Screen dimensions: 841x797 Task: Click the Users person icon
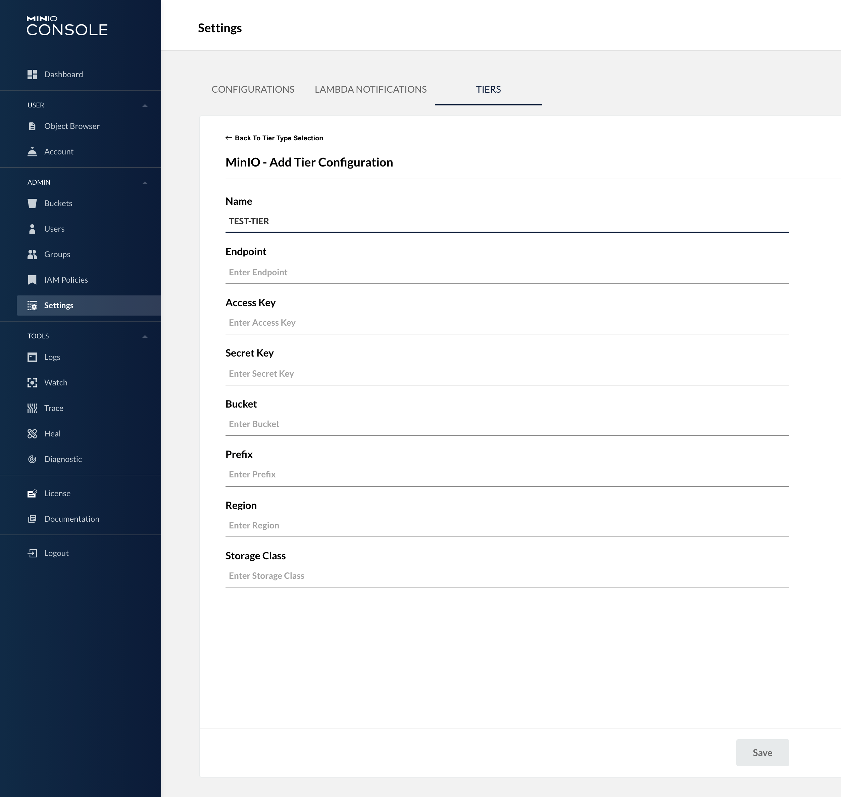tap(32, 229)
